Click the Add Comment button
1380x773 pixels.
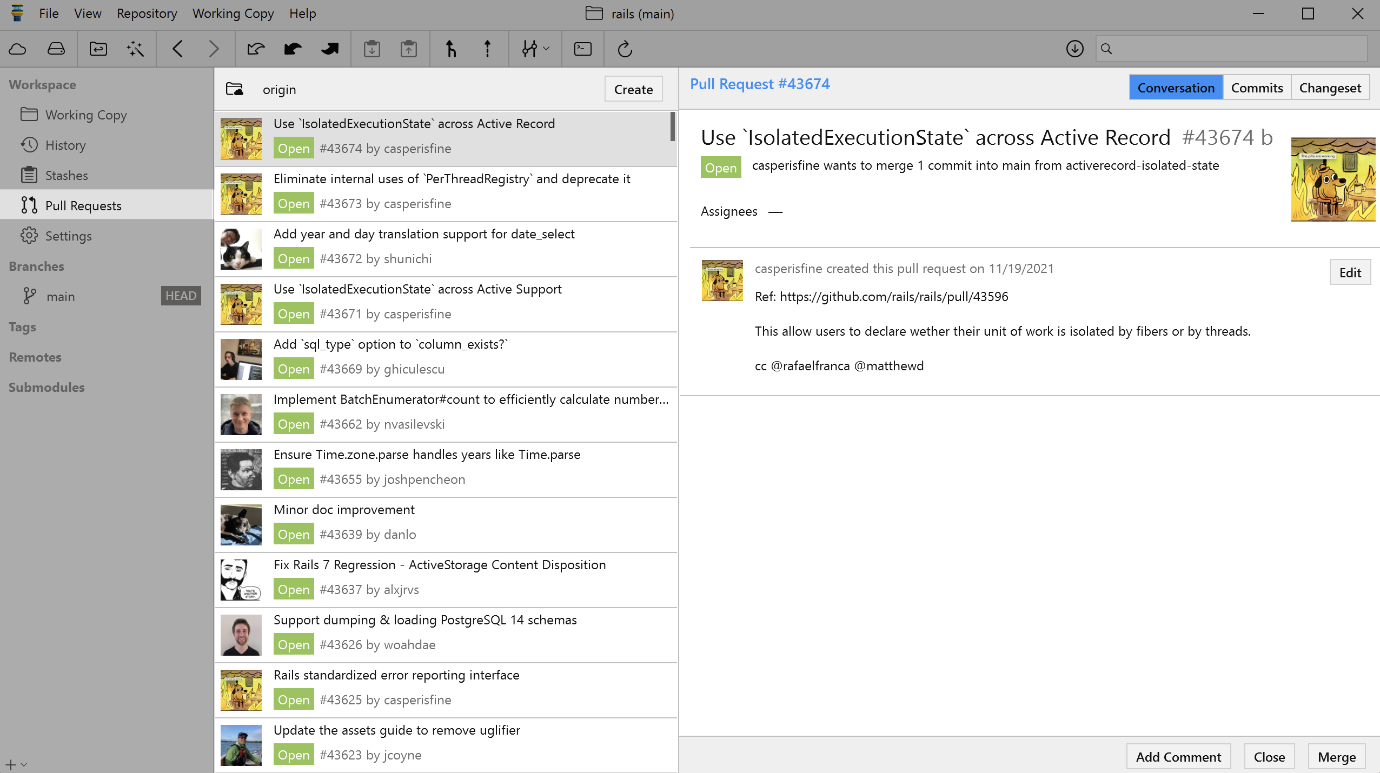[x=1178, y=757]
